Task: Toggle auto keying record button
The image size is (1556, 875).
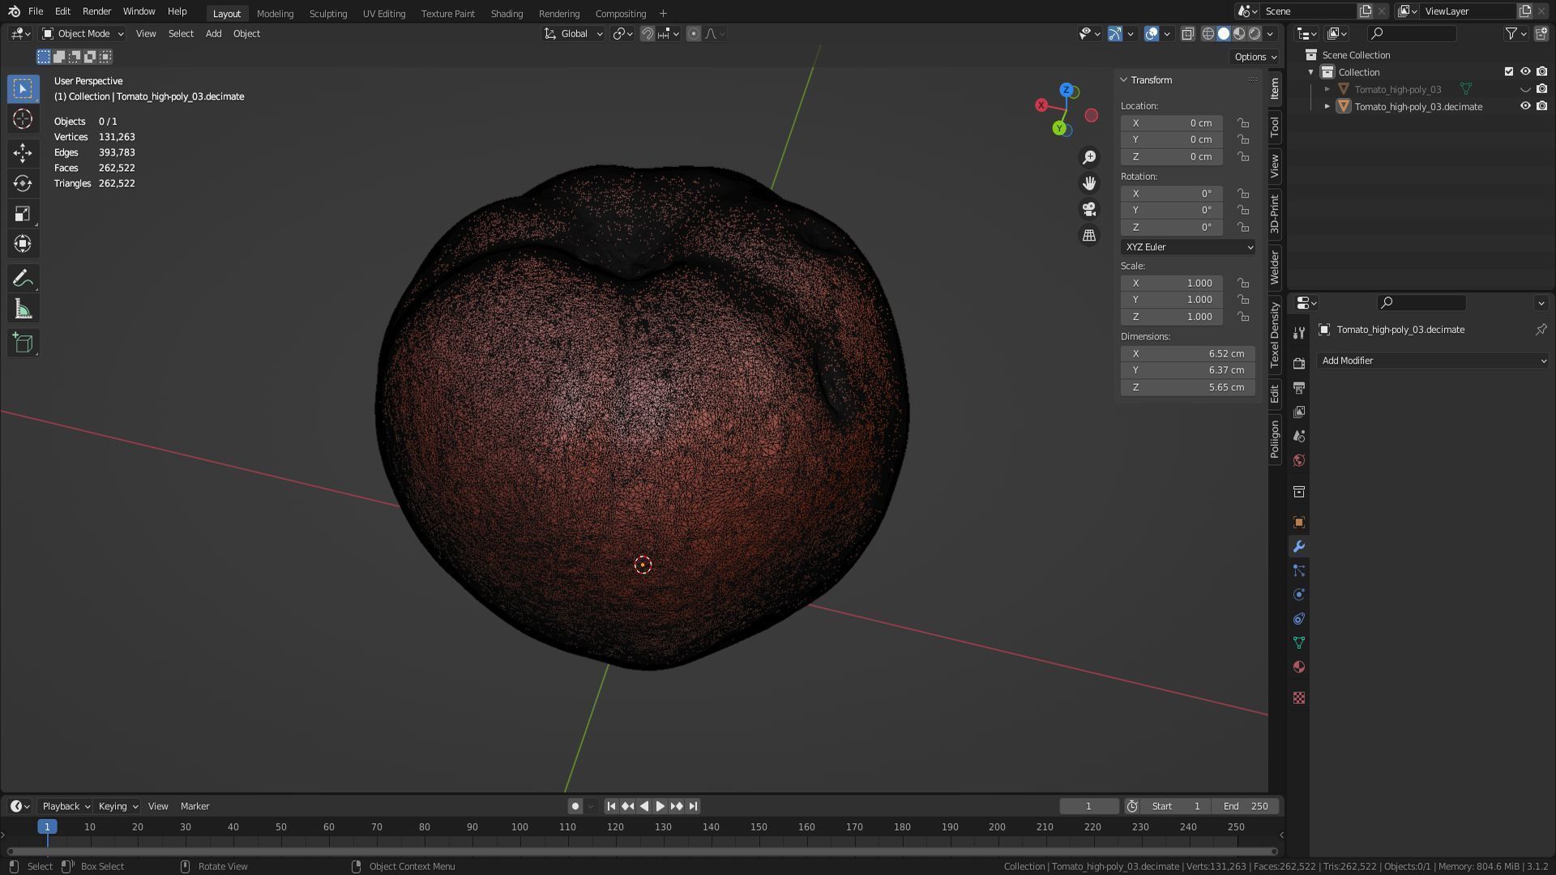Action: pyautogui.click(x=575, y=806)
